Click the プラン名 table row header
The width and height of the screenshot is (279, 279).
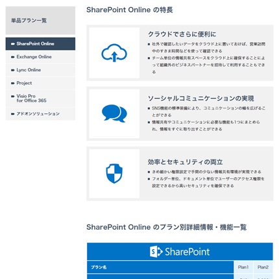[x=160, y=267]
